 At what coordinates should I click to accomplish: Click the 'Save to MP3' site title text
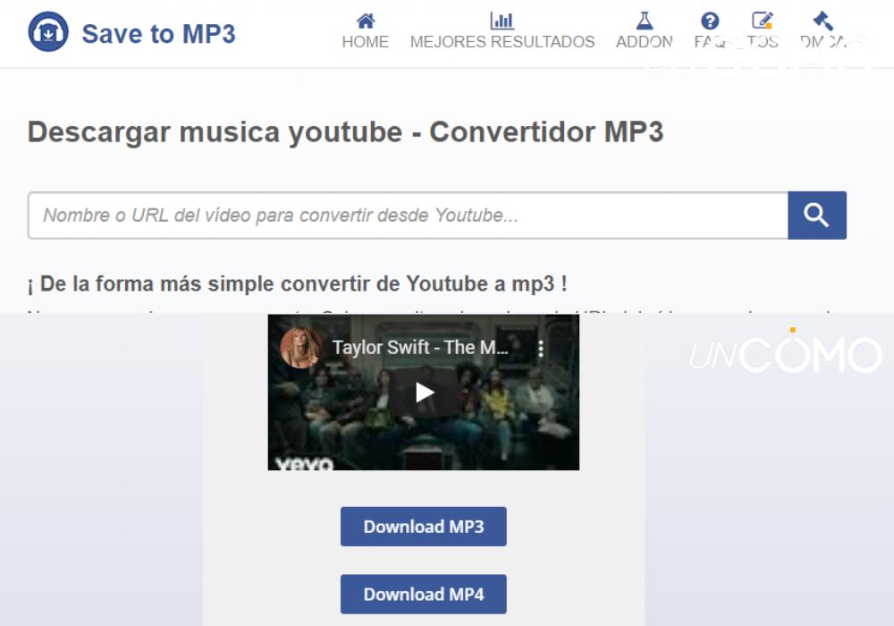coord(158,34)
